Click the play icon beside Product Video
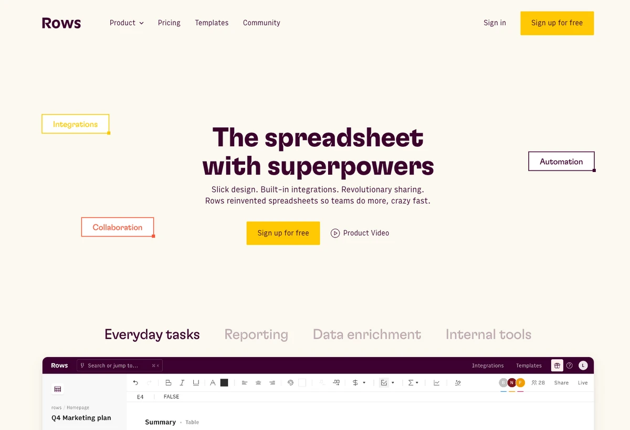Screen dimensions: 630x430 [335, 233]
